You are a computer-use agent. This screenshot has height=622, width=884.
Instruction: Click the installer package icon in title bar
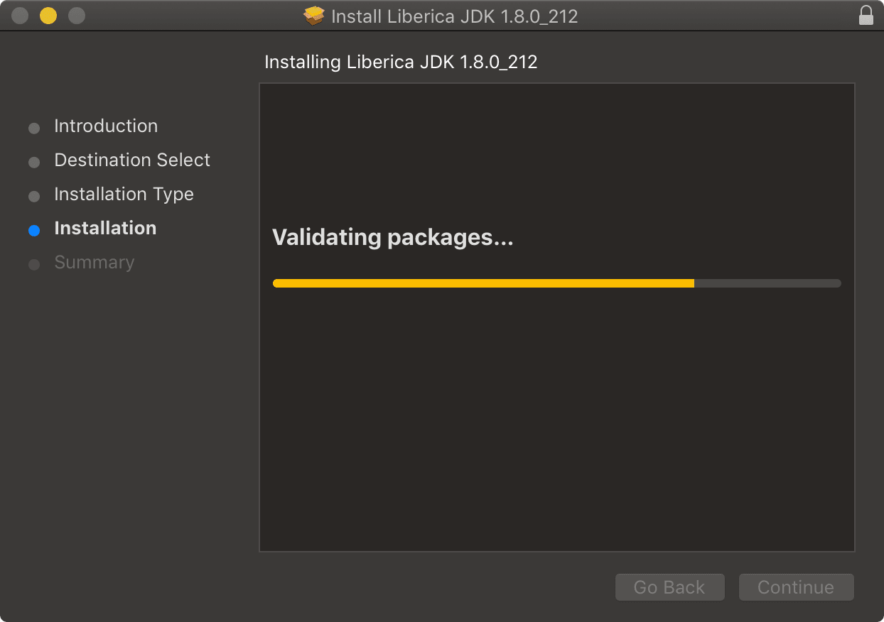[x=313, y=15]
